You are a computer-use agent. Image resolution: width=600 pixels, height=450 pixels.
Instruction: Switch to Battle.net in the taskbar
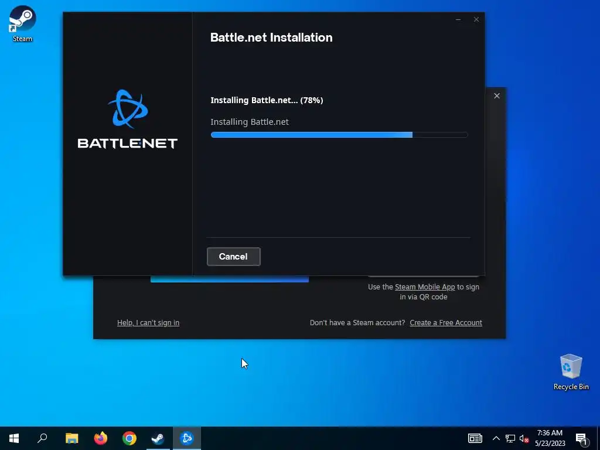[187, 438]
